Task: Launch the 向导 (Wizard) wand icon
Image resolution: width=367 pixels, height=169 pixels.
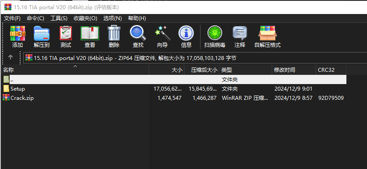Action: click(x=162, y=33)
